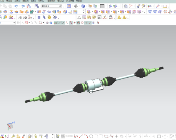Click the blue cylinder icon
176x140 pixels.
click(x=39, y=17)
